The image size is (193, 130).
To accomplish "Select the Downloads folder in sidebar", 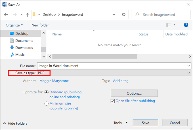I will coord(24,47).
